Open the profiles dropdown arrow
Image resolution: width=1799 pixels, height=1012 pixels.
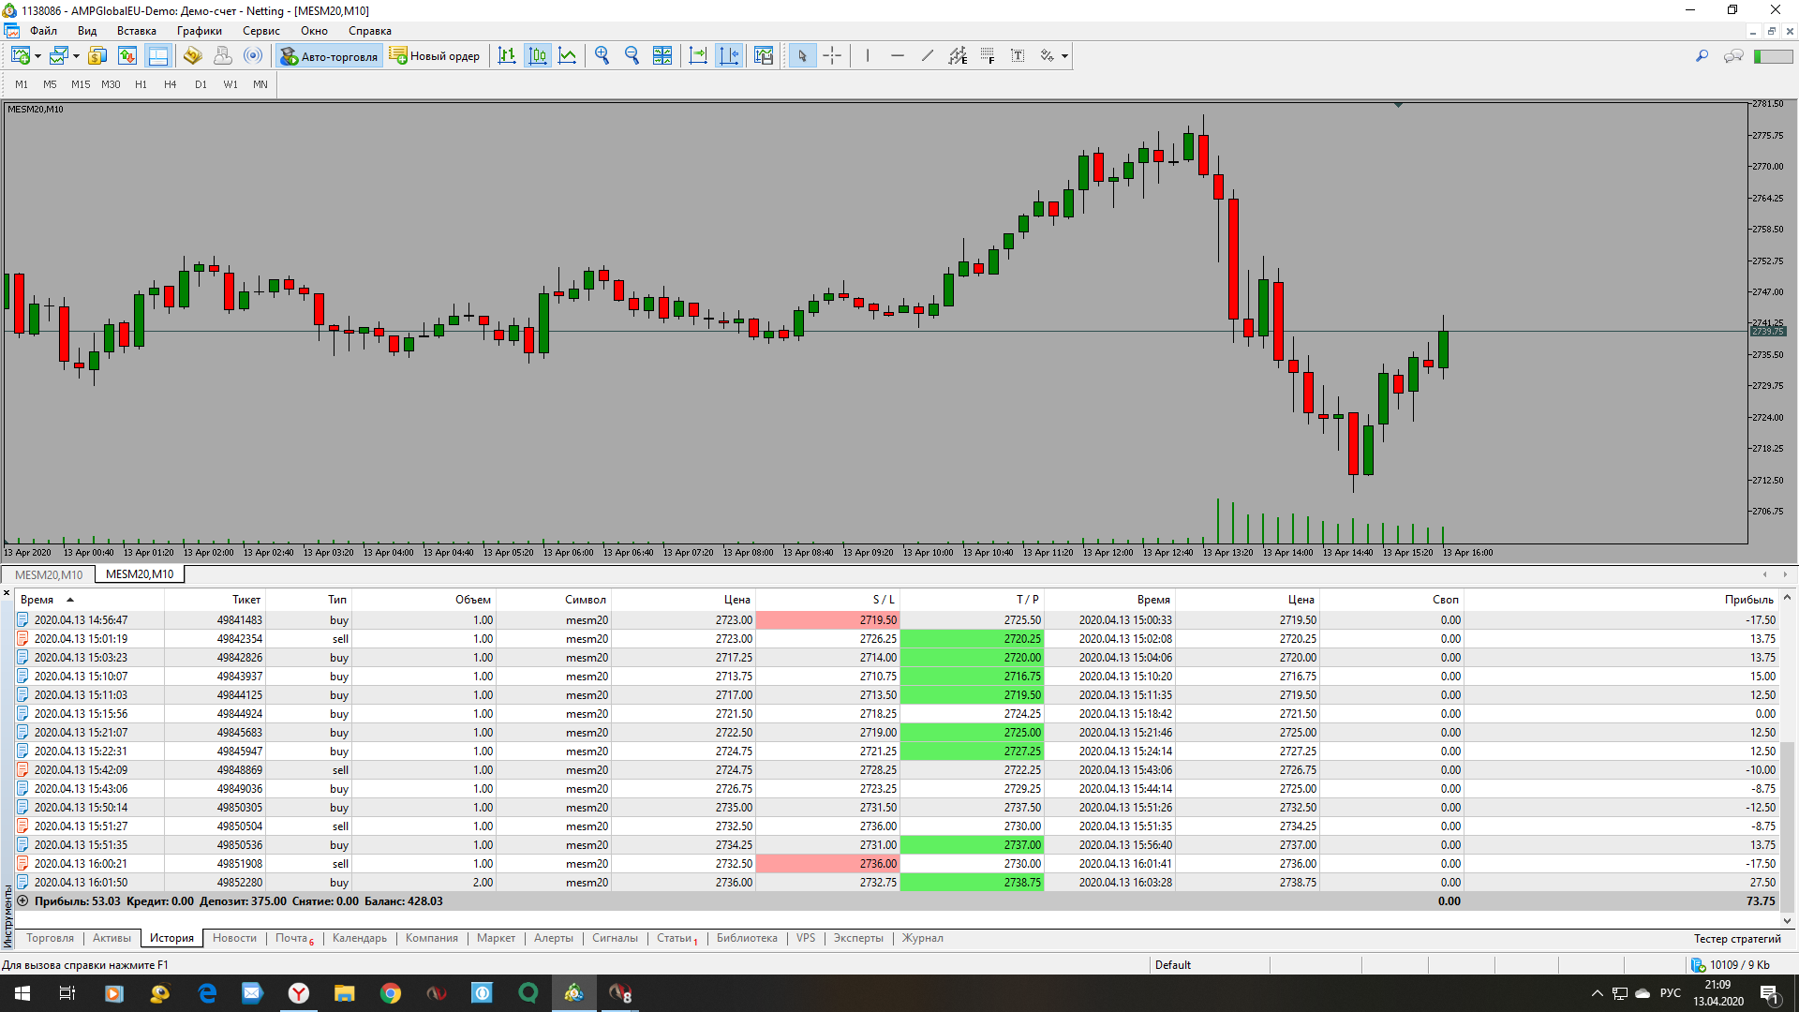(76, 57)
